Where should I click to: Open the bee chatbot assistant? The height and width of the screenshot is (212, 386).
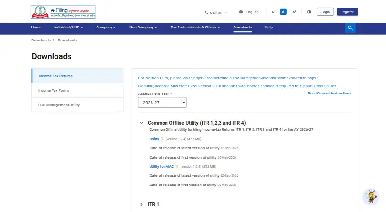tap(371, 197)
